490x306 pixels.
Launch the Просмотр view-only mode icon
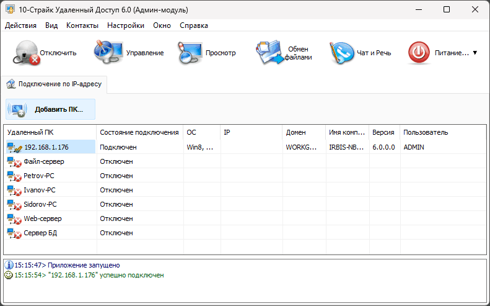(x=191, y=53)
